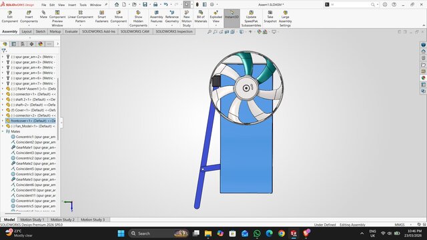Pin the menu bar with pushpin
The width and height of the screenshot is (427, 240).
[x=106, y=5]
